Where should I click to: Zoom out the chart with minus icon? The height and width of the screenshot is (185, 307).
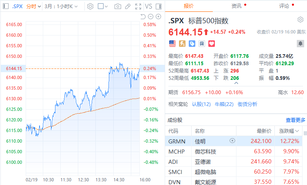point(150,16)
